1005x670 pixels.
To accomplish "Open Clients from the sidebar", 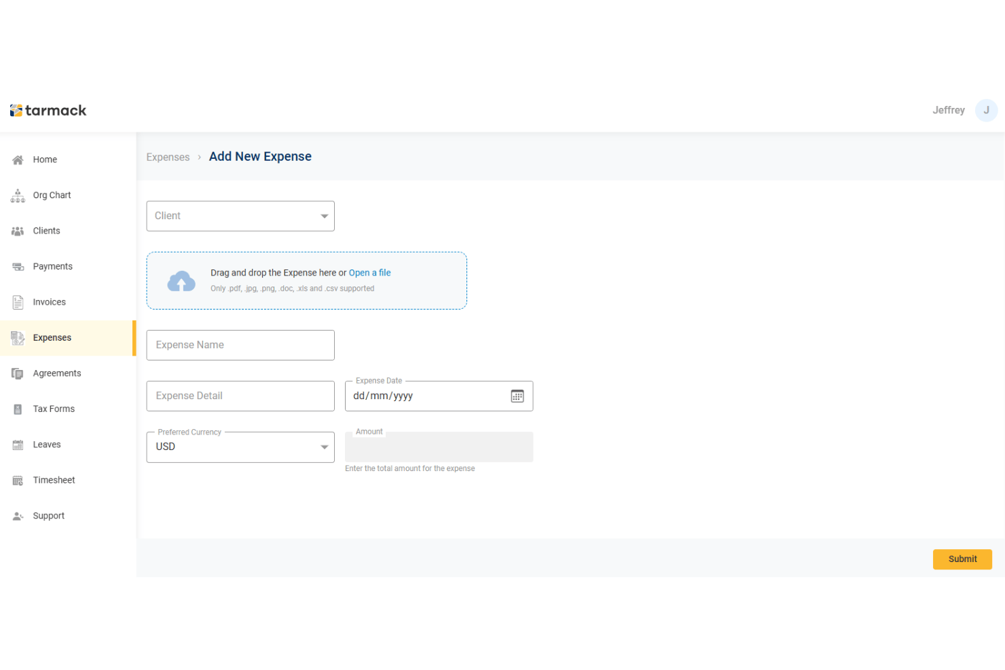I will [x=68, y=231].
